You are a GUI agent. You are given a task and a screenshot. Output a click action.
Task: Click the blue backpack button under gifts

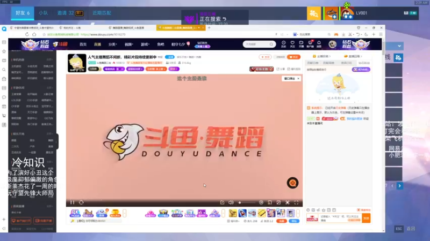point(294,221)
